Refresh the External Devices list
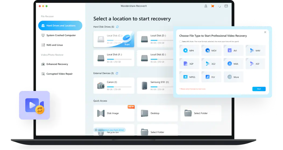The width and height of the screenshot is (283, 150). point(117,73)
